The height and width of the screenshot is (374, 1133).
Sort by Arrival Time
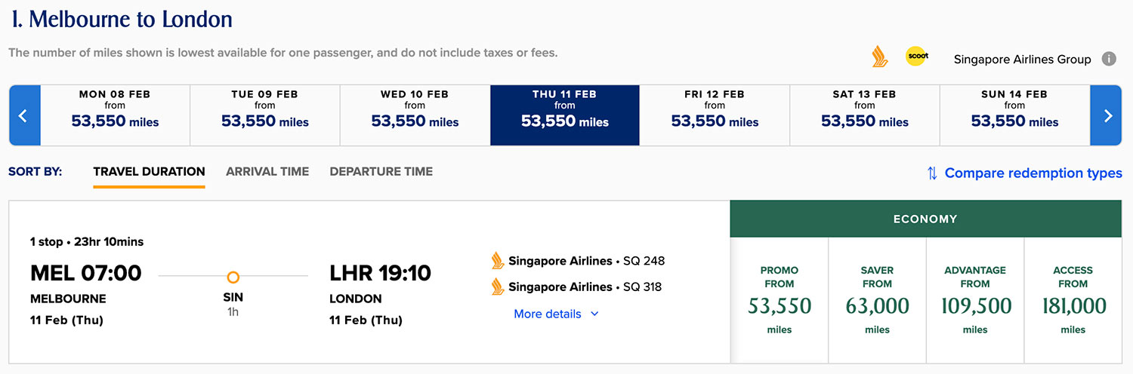click(267, 172)
